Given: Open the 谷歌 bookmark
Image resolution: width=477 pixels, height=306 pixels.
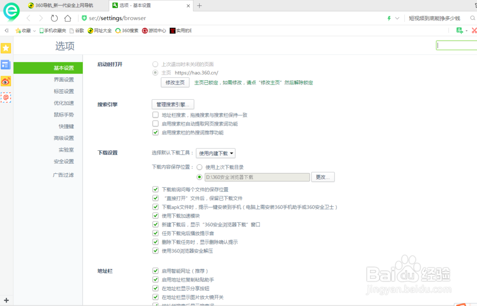Looking at the screenshot, I should 77,31.
